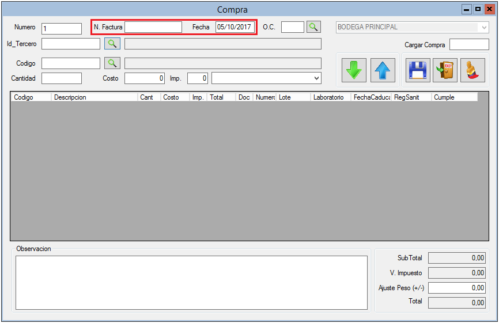Screen dimensions: 499x323
Task: Click the N. Factura input field
Action: click(153, 27)
